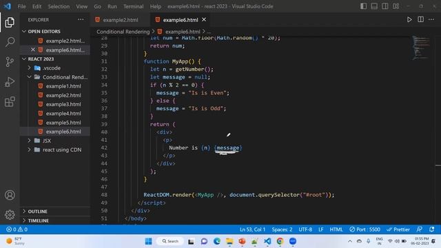The width and height of the screenshot is (441, 248).
Task: Click the errors and warnings status indicator
Action: (17, 229)
